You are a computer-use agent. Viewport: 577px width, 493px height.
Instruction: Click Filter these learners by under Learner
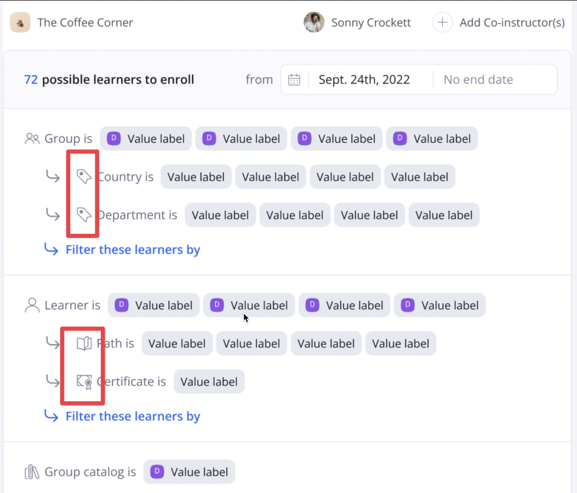click(x=133, y=416)
